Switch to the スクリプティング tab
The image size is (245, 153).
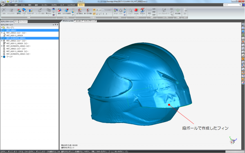tap(90, 21)
